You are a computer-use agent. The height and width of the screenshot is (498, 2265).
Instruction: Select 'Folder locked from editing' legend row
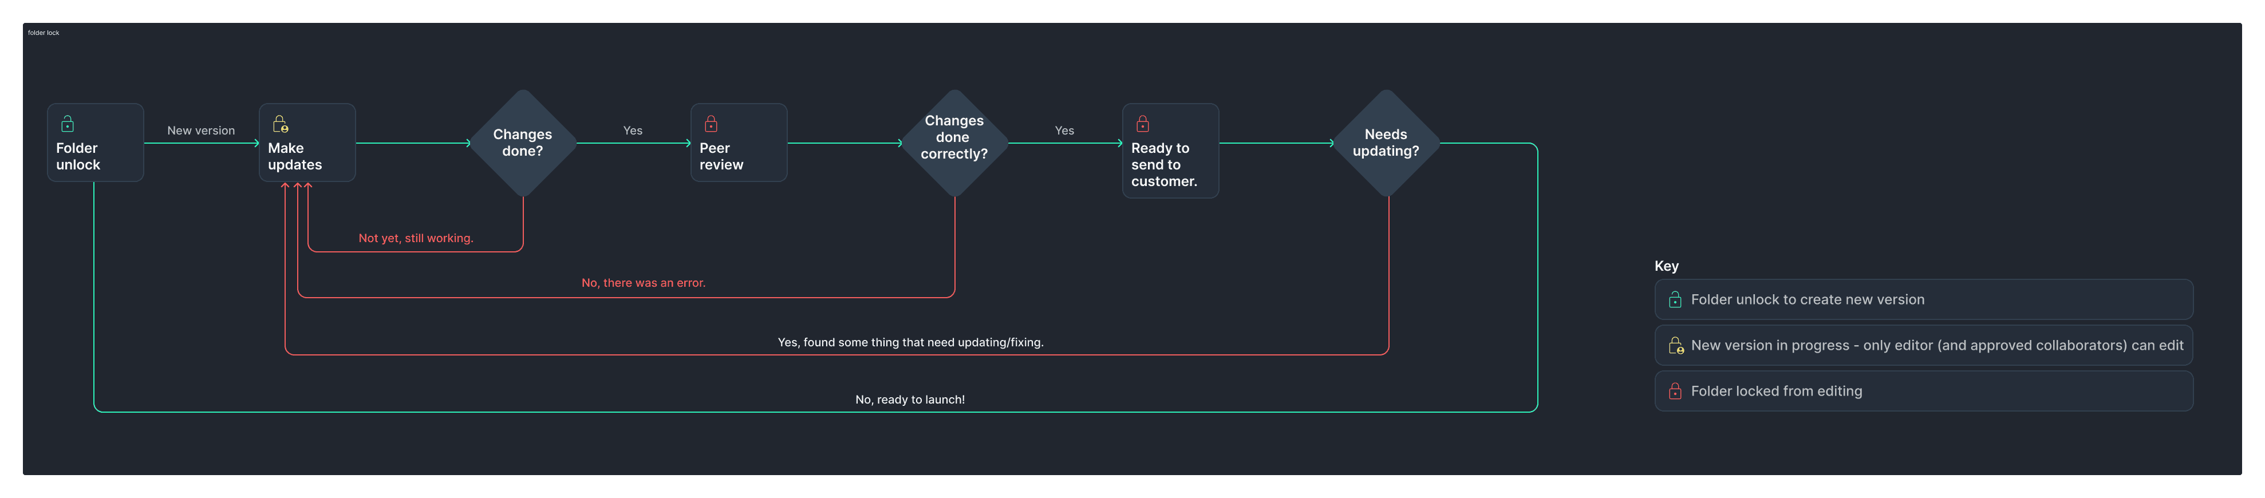tap(1924, 391)
